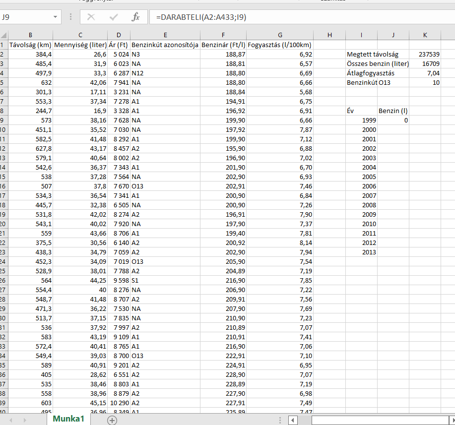Add a new sheet with plus icon
Viewport: 455px width, 425px height.
point(112,420)
